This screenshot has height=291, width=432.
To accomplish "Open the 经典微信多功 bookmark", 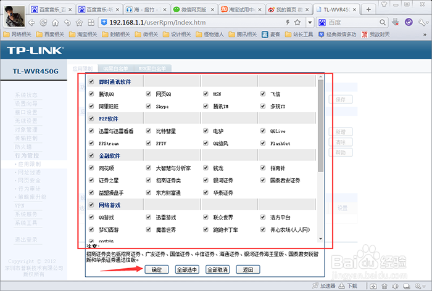I will 337,35.
